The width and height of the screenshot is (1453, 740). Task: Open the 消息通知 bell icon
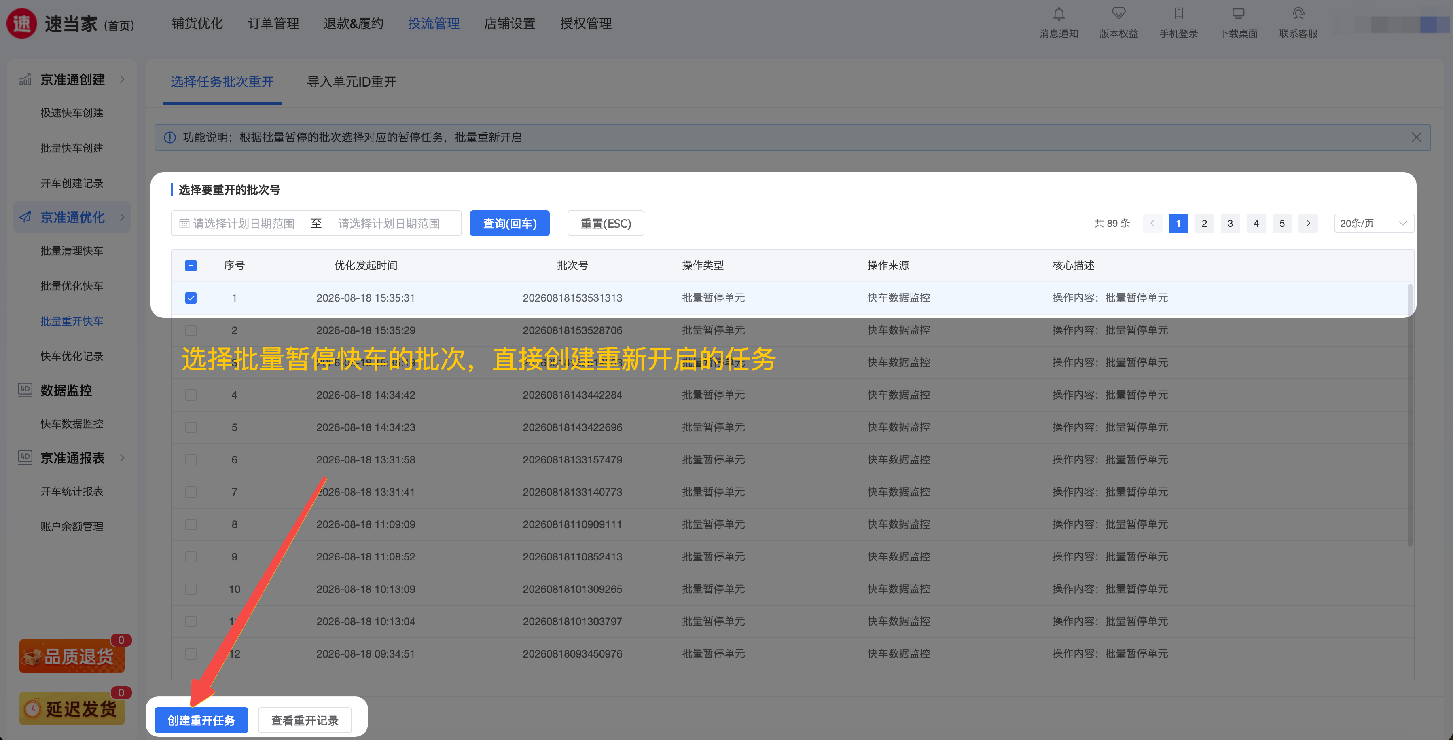tap(1059, 13)
